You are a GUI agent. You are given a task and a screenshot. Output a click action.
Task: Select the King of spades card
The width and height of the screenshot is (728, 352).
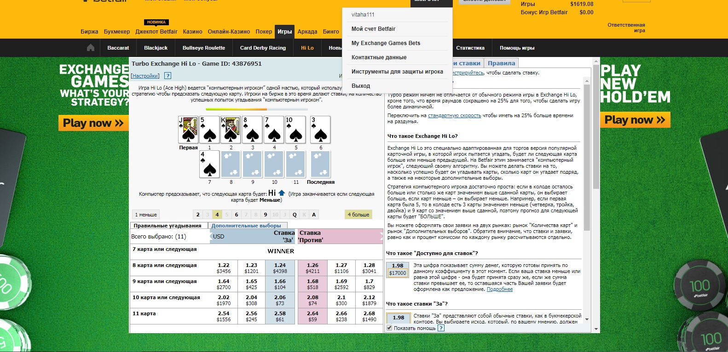pos(231,130)
